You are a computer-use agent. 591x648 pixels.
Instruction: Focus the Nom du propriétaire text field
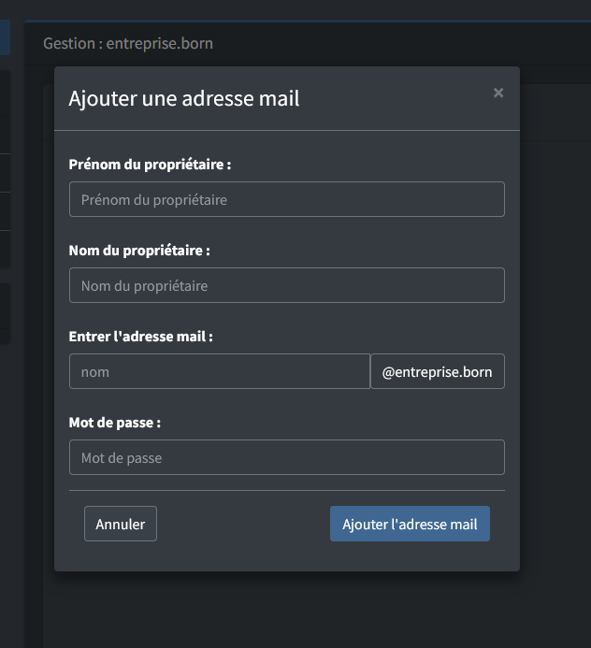(286, 285)
